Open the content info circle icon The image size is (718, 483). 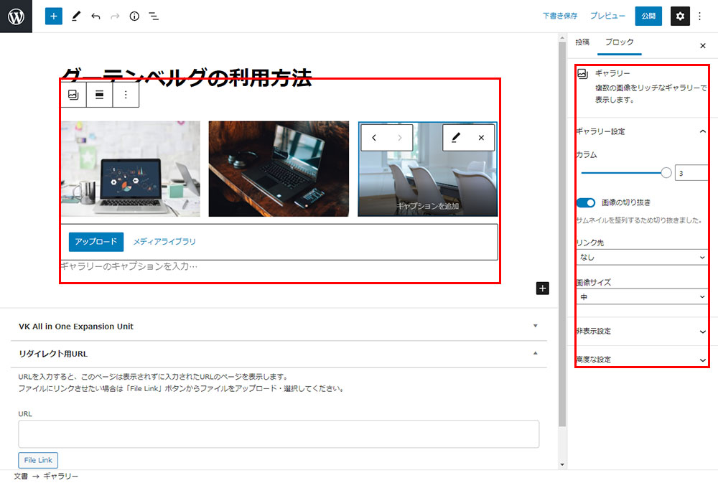point(134,16)
